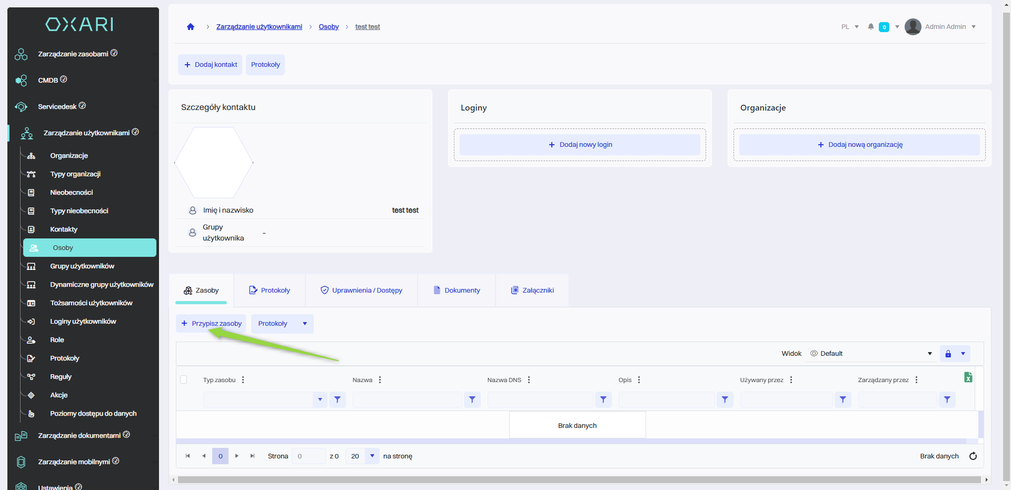Open the notifications bell icon

[871, 27]
